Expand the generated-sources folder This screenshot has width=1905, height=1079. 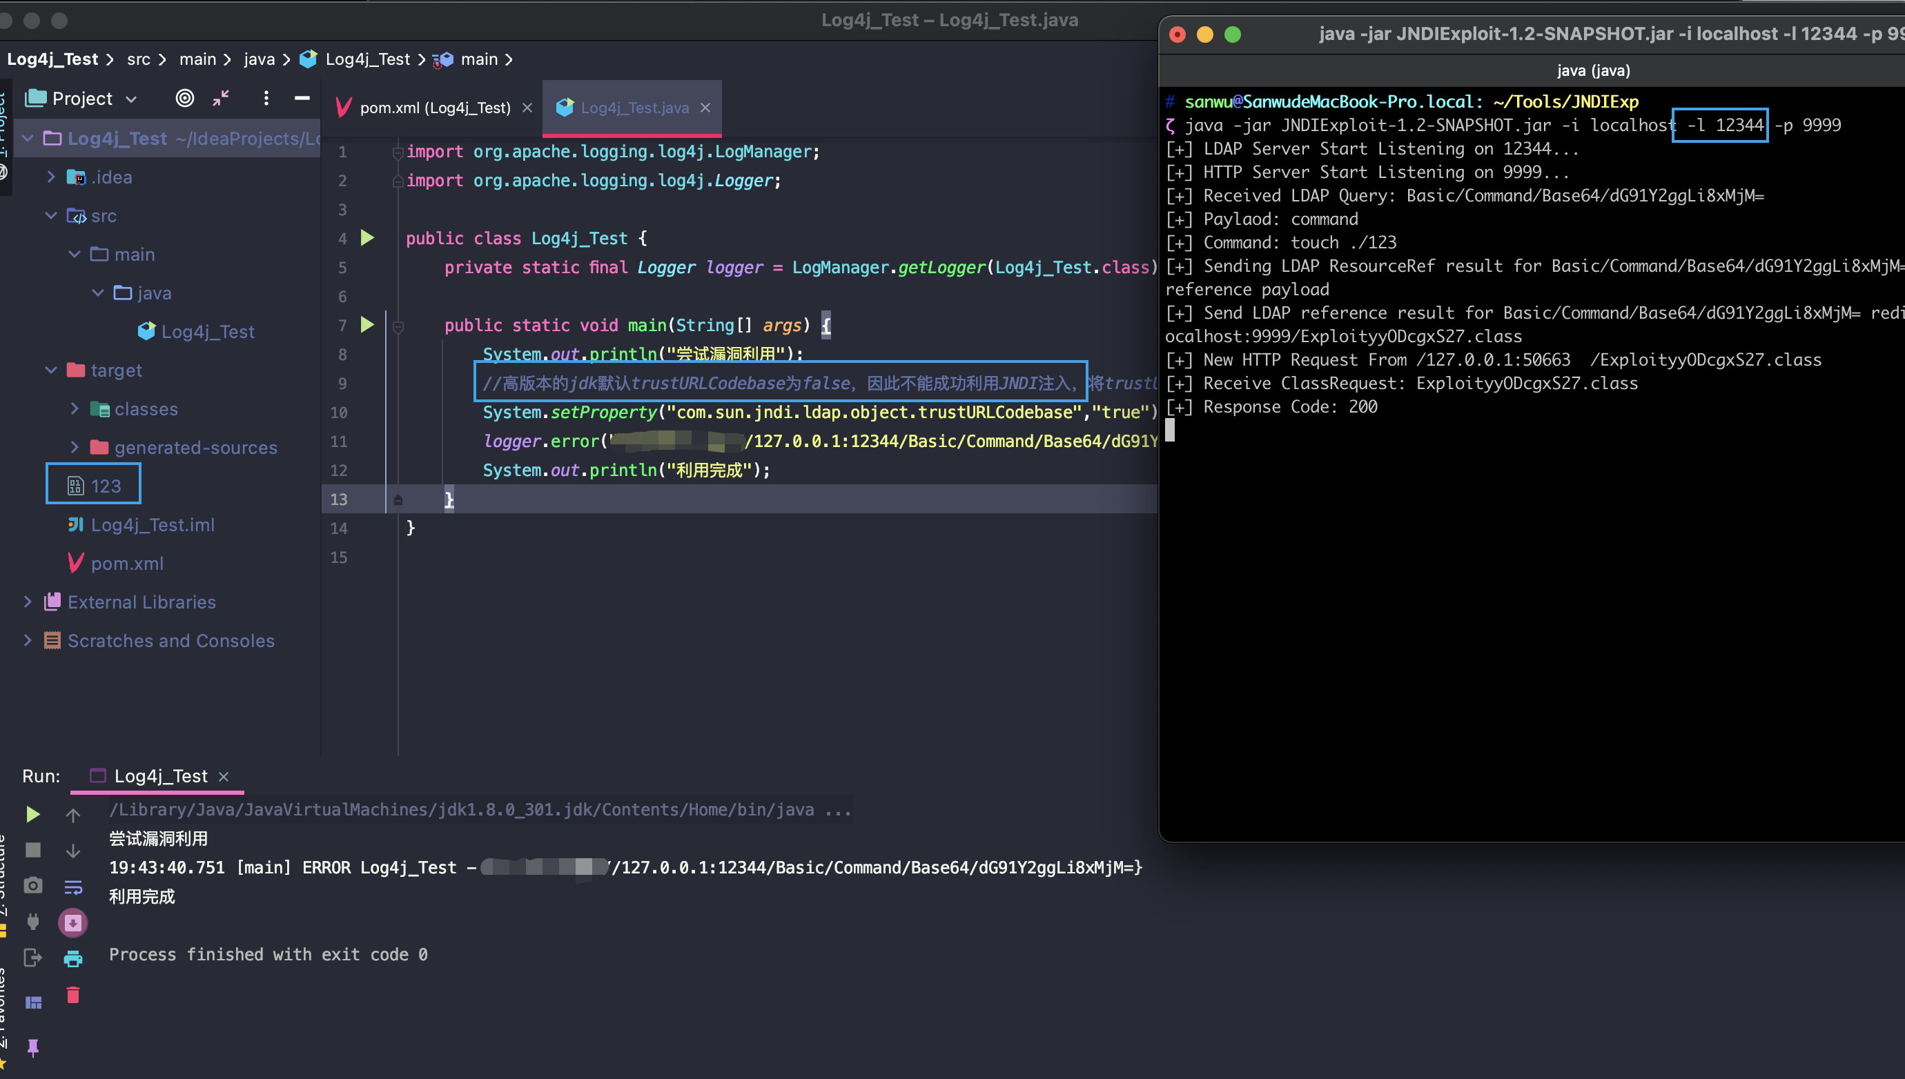[x=74, y=447]
